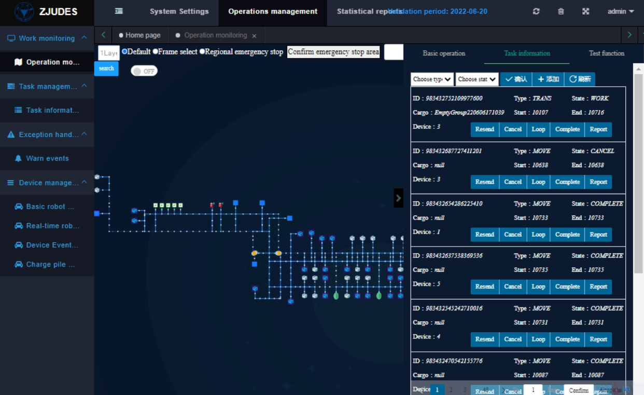The image size is (644, 395).
Task: Click the fullscreen expand icon in header
Action: (x=585, y=11)
